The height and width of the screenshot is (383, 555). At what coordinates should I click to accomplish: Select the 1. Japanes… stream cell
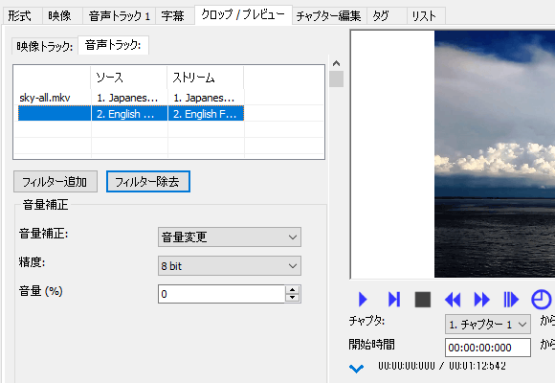click(x=206, y=98)
